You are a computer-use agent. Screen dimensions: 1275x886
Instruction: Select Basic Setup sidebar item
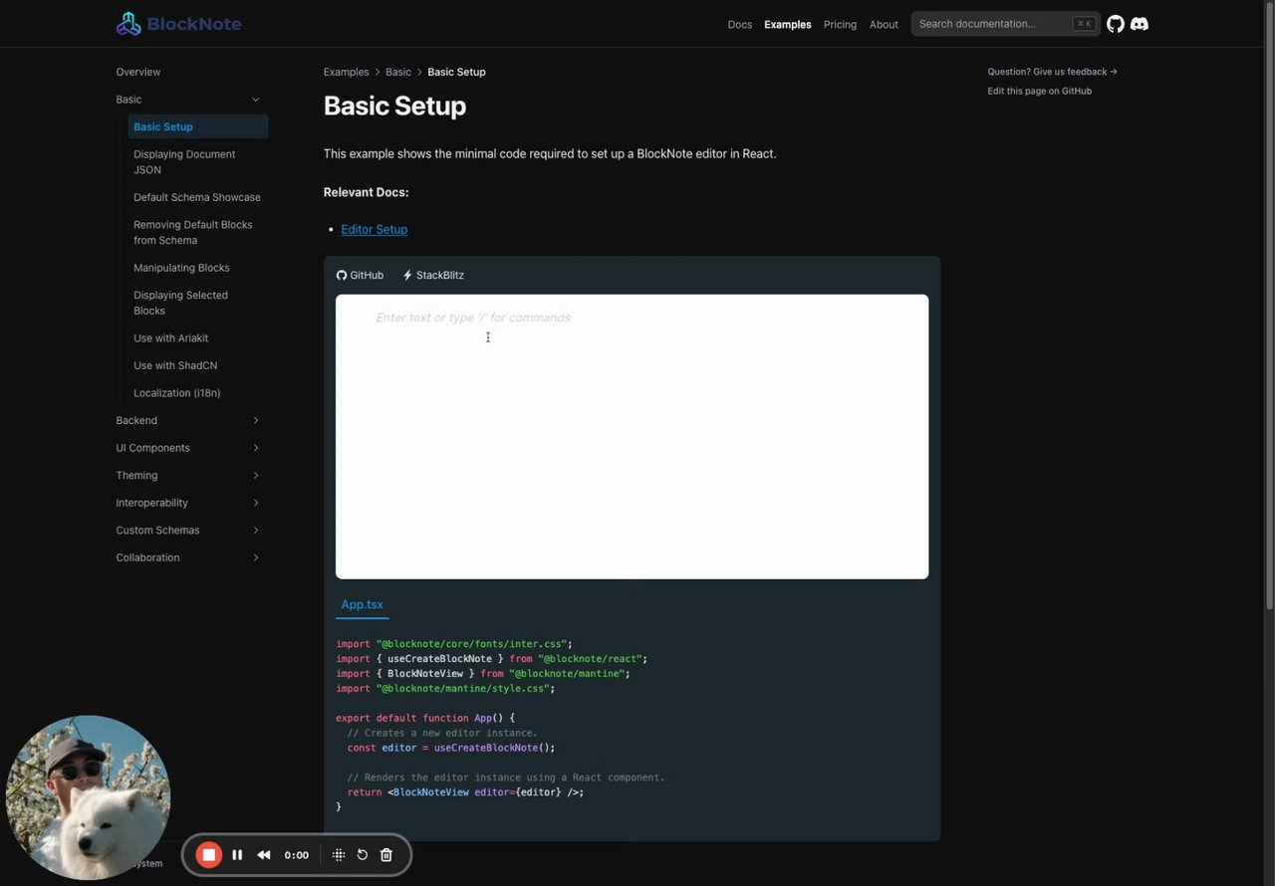click(198, 126)
